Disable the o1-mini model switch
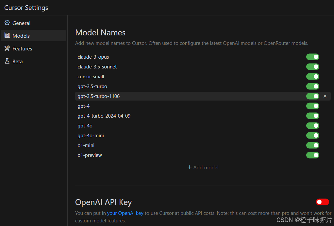 coord(312,145)
